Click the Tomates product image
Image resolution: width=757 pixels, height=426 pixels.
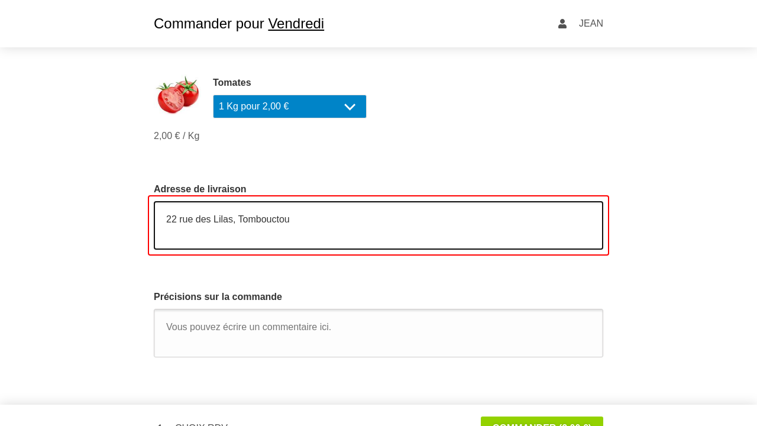(x=177, y=95)
